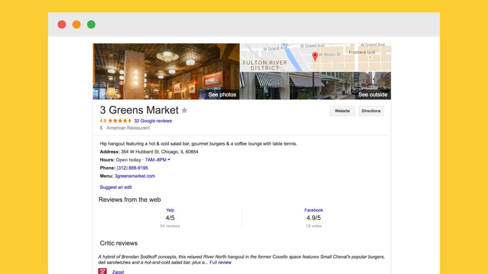Click the Critic reviews heading

119,243
